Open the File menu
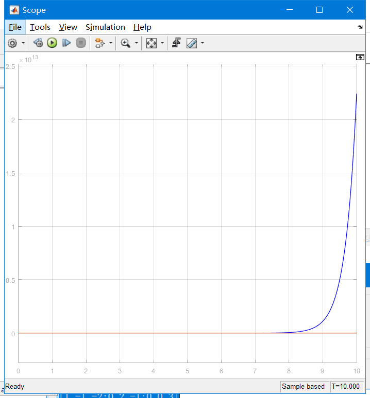The height and width of the screenshot is (398, 370). pos(15,27)
